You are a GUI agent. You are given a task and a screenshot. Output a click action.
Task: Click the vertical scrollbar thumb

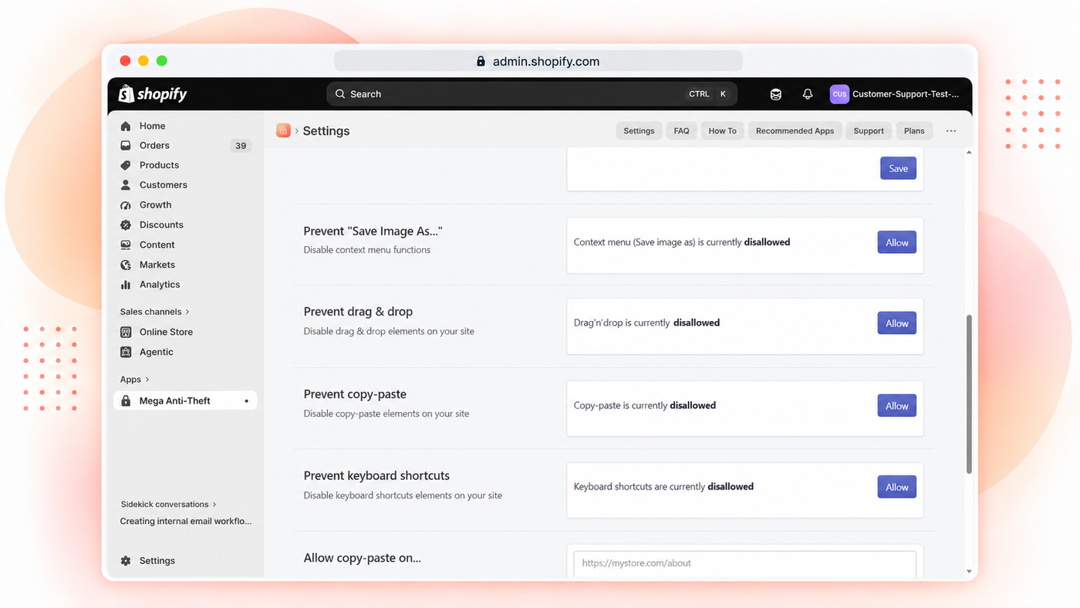[x=969, y=394]
